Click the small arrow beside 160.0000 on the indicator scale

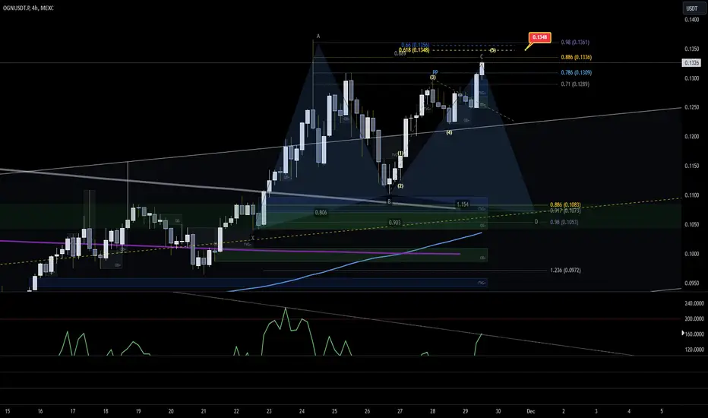[683, 333]
